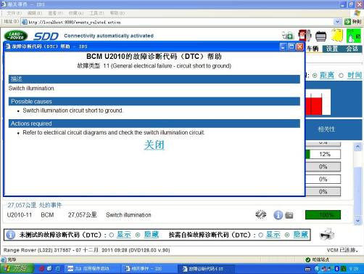Click the SDD logo
Screen dimensions: 364x274
point(46,36)
